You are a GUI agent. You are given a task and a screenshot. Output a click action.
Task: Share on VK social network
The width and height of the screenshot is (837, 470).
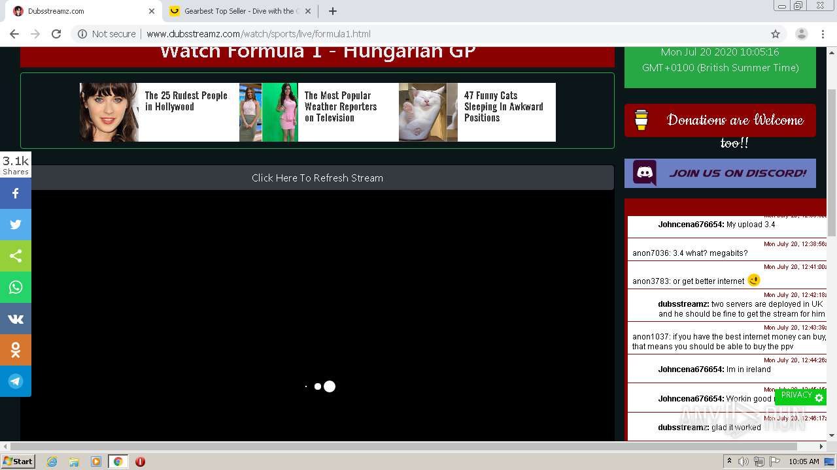coord(16,319)
